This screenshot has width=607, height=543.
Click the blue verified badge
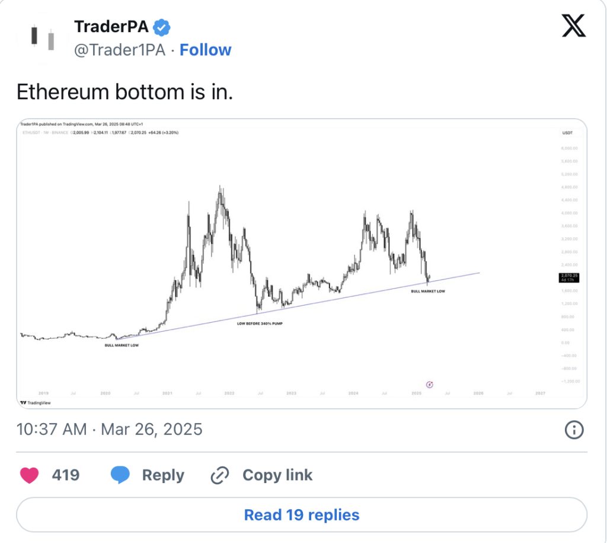pyautogui.click(x=161, y=27)
